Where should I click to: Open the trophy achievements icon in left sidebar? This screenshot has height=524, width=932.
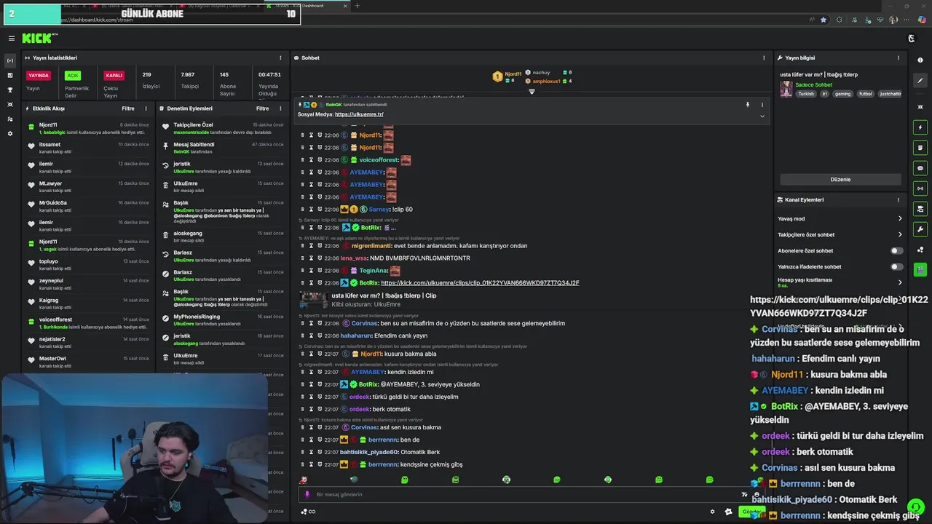pyautogui.click(x=10, y=90)
